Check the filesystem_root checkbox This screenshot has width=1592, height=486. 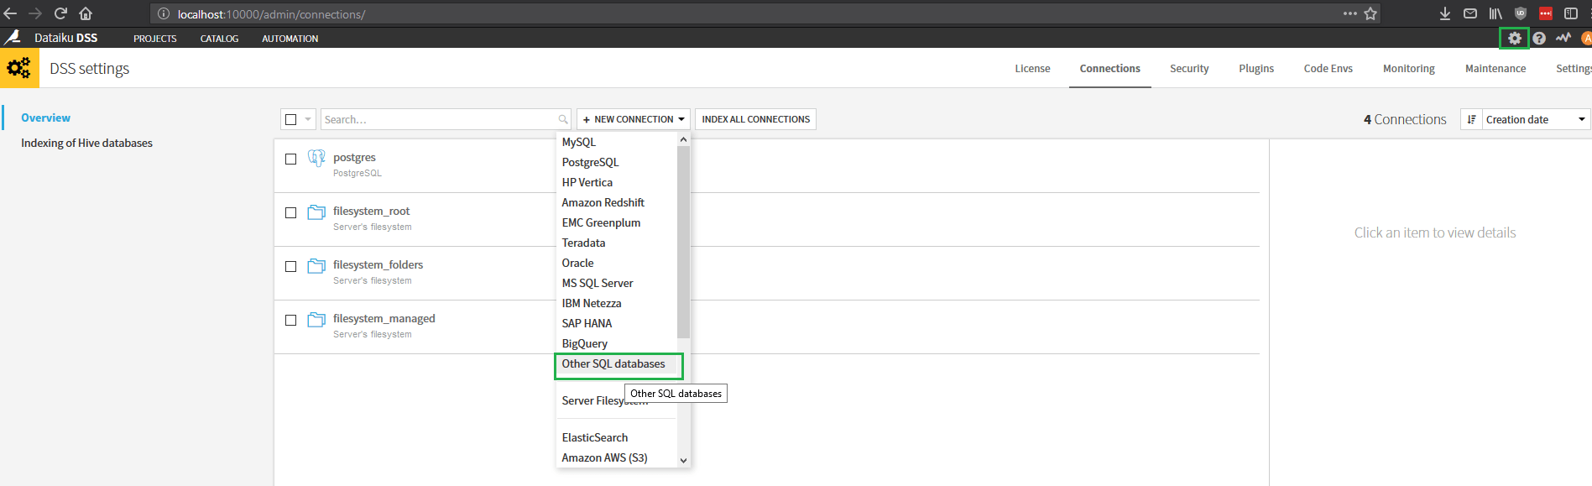tap(290, 212)
